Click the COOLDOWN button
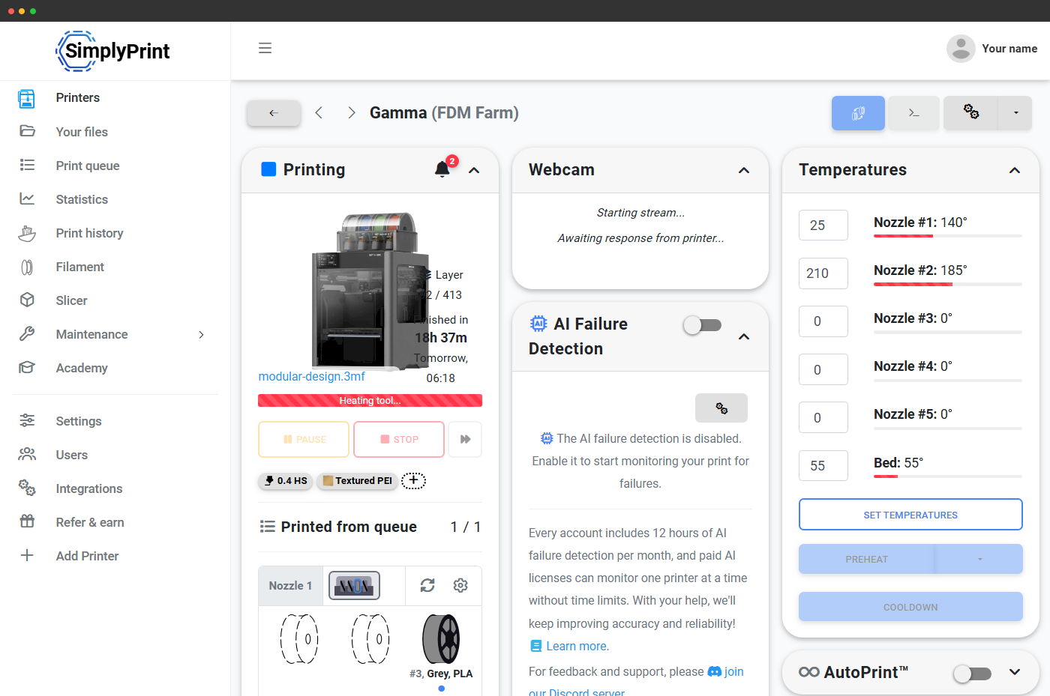The height and width of the screenshot is (696, 1050). click(910, 607)
